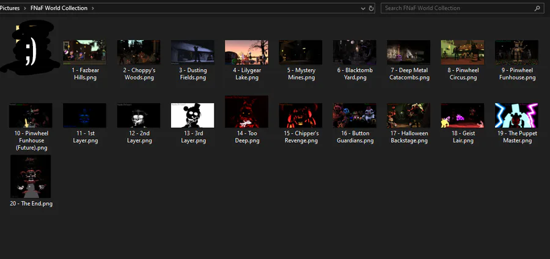The image size is (550, 259).
Task: Select 13 - 3rd Layer thumbnail
Action: point(193,115)
